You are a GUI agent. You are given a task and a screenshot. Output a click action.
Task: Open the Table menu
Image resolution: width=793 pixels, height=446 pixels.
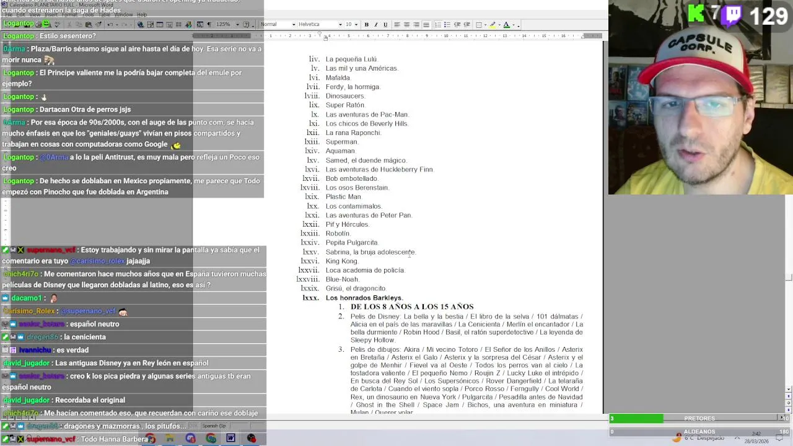[x=105, y=14]
